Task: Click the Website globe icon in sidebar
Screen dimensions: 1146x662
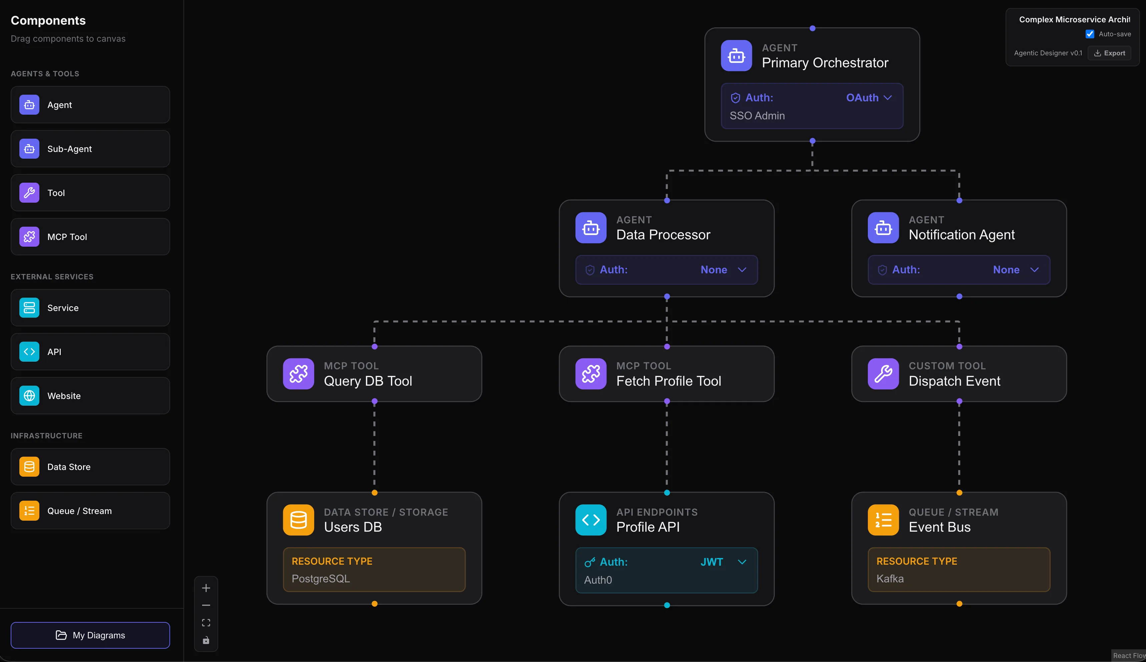Action: pos(29,396)
